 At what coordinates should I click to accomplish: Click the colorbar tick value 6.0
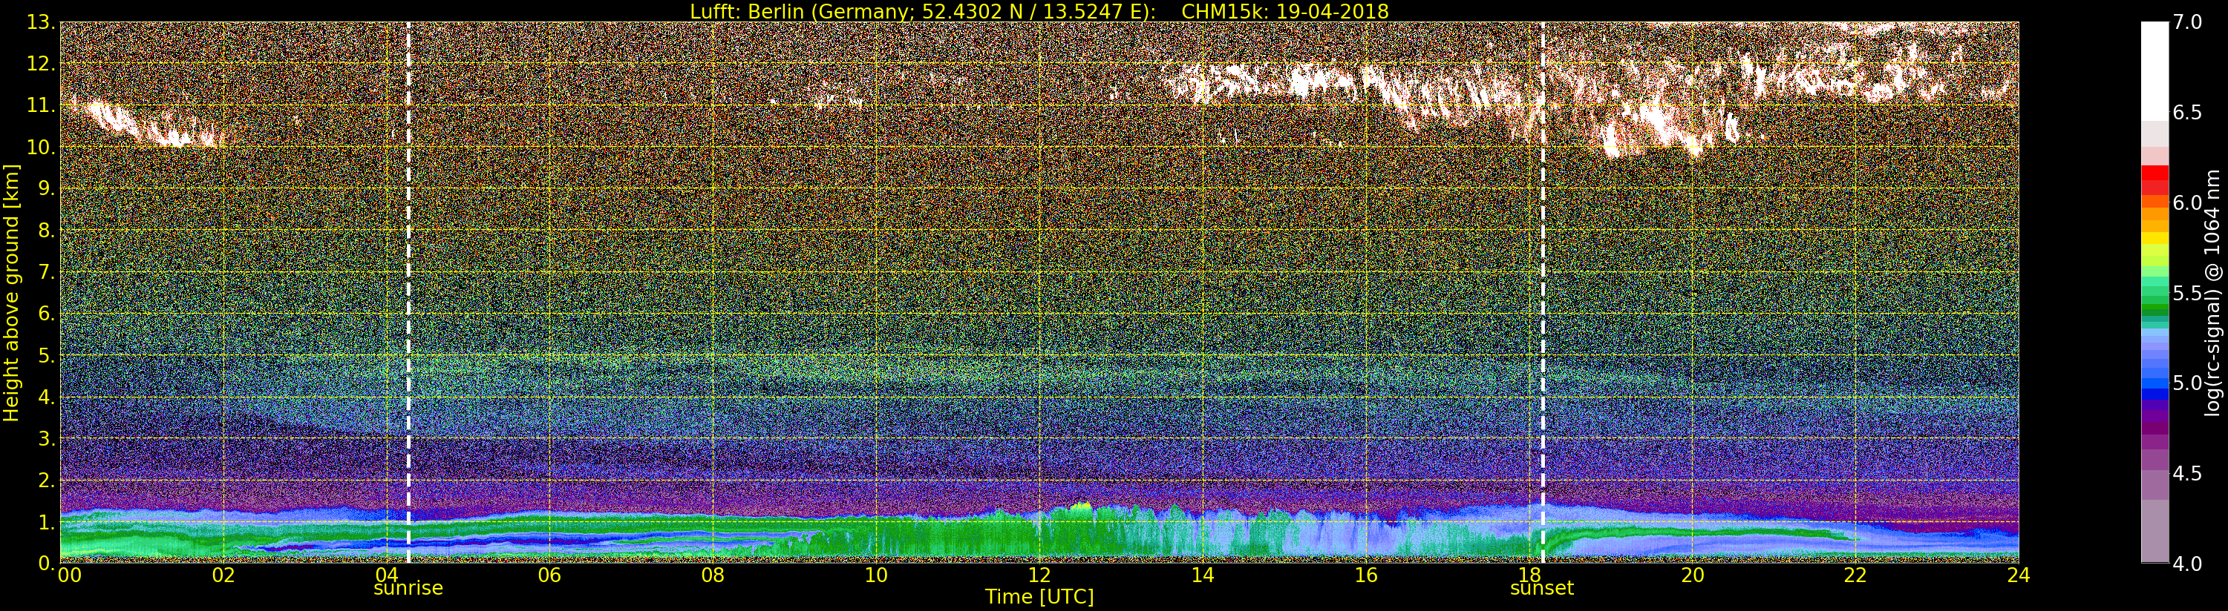pos(2186,203)
